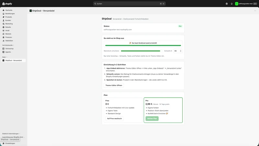
Task: Click the Produkte tag icon
Action: click(4, 17)
